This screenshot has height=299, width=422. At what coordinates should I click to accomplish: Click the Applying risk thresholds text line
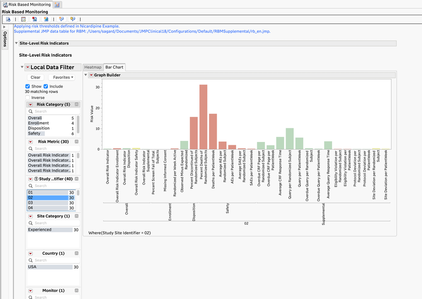[x=67, y=26]
